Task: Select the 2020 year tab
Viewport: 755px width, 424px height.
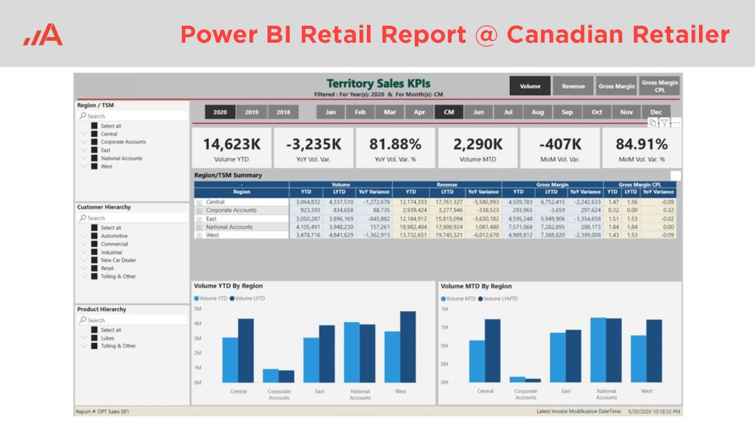Action: pos(220,112)
